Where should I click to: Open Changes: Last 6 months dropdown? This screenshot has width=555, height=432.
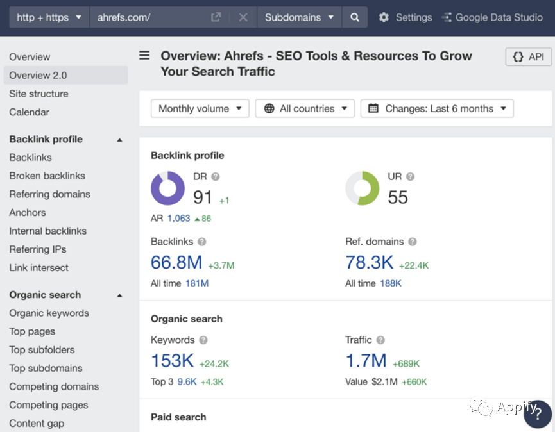tap(437, 108)
